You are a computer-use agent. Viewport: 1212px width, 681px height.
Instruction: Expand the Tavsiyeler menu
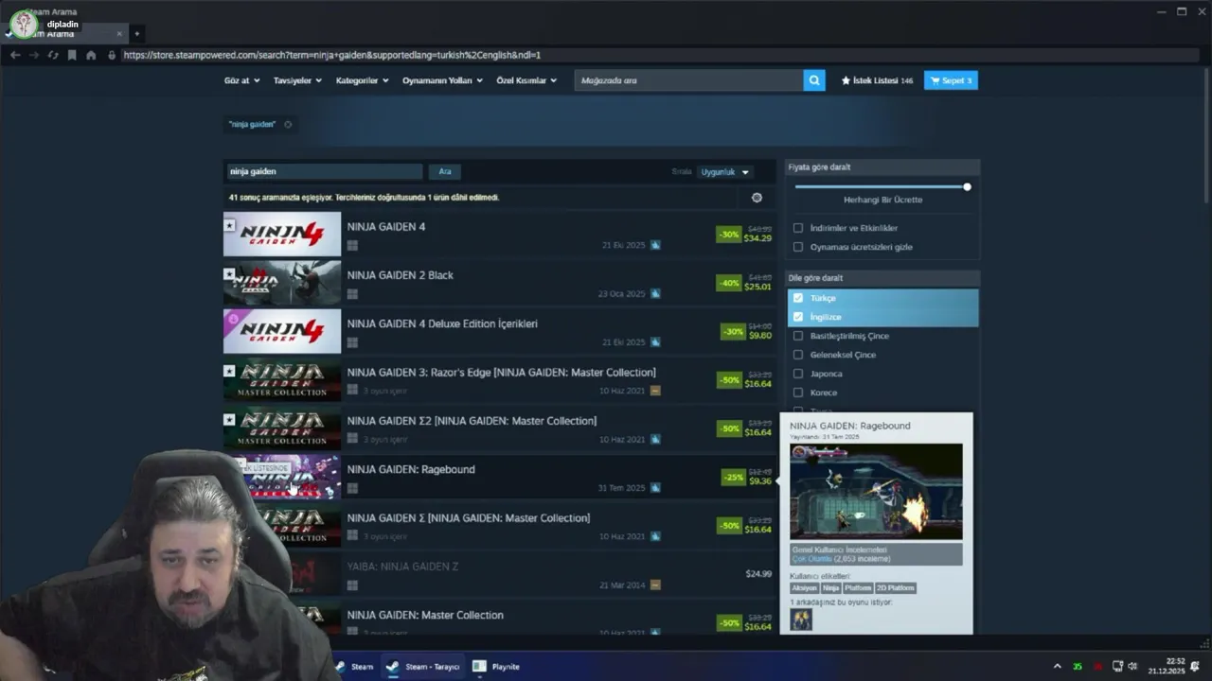point(297,80)
